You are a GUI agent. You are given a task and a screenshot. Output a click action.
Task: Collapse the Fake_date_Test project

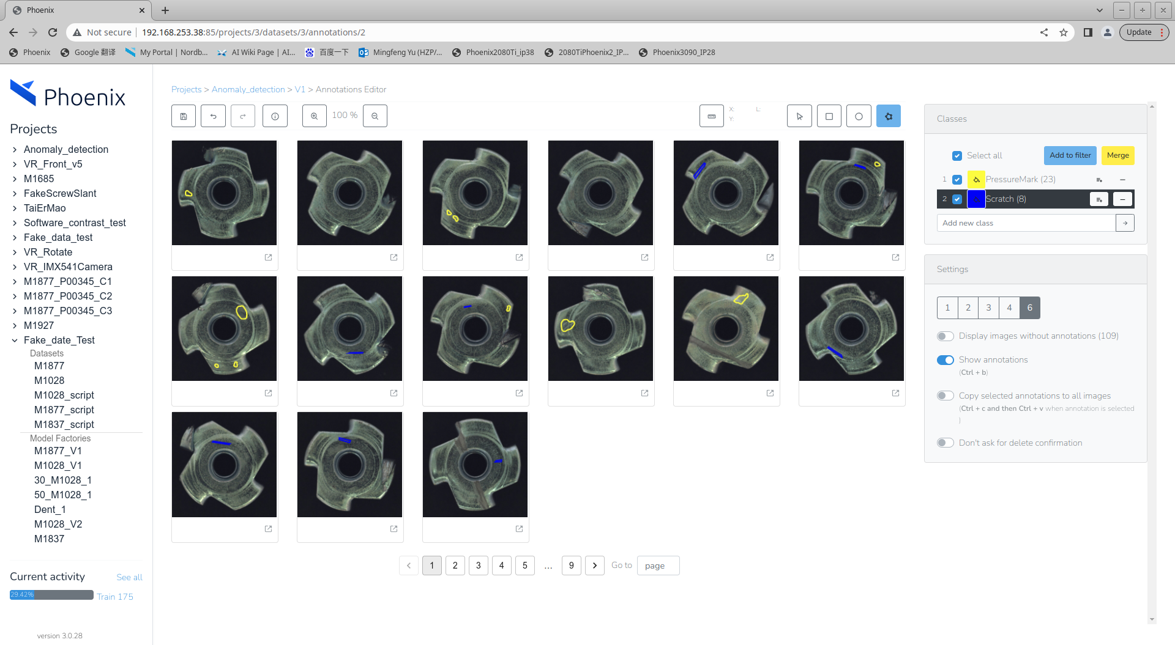pos(15,340)
